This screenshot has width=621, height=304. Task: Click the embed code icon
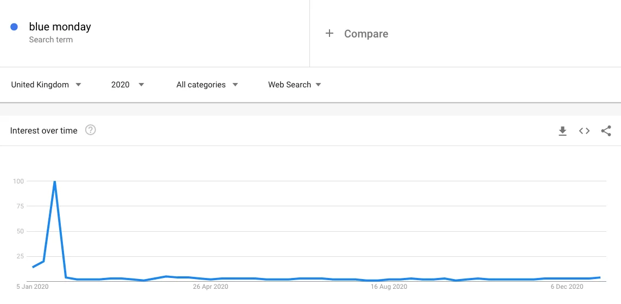584,131
